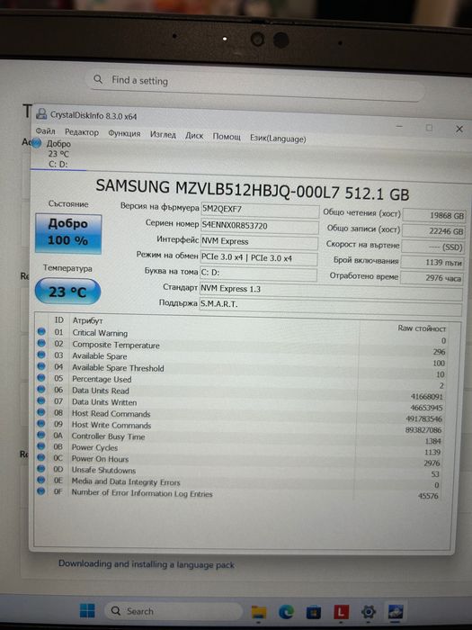Click status dot of Critical Warning row

(x=41, y=331)
